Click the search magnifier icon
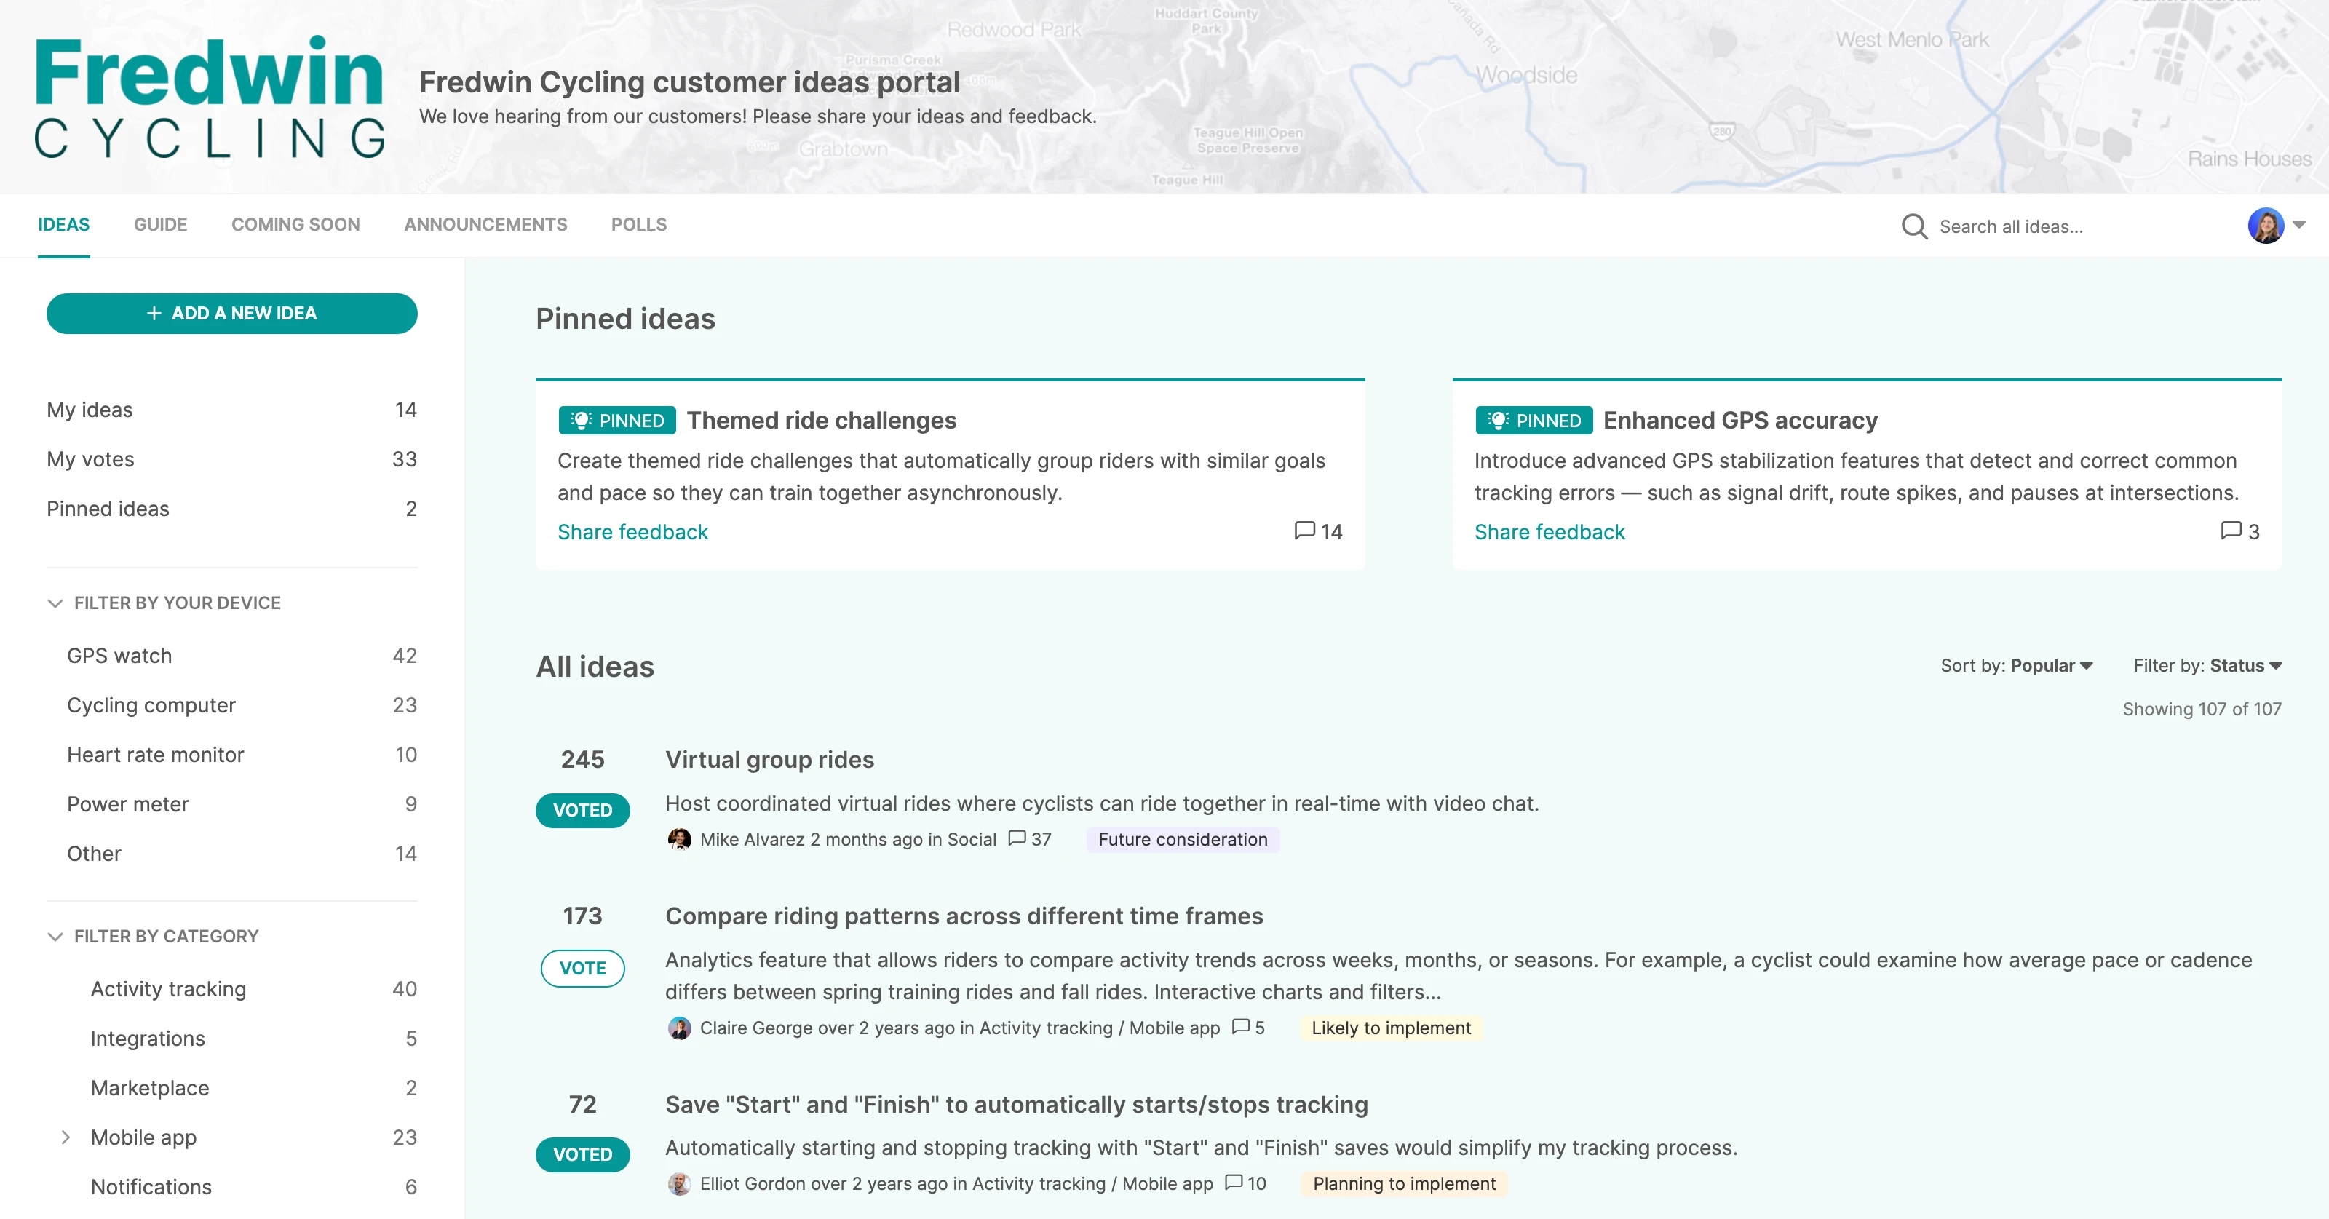 tap(1915, 226)
